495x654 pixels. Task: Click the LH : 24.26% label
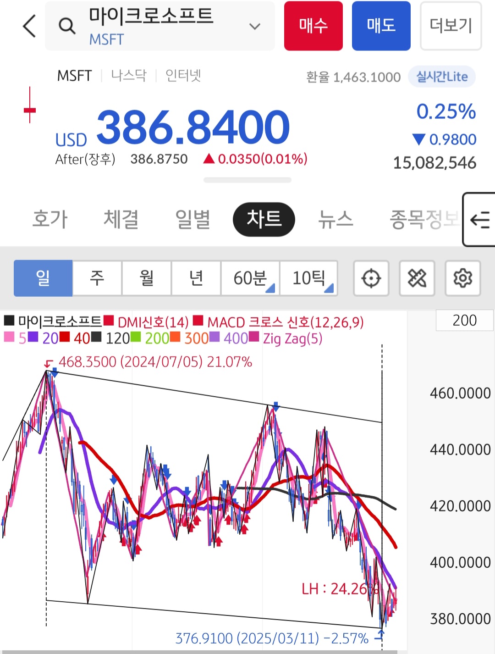click(341, 588)
